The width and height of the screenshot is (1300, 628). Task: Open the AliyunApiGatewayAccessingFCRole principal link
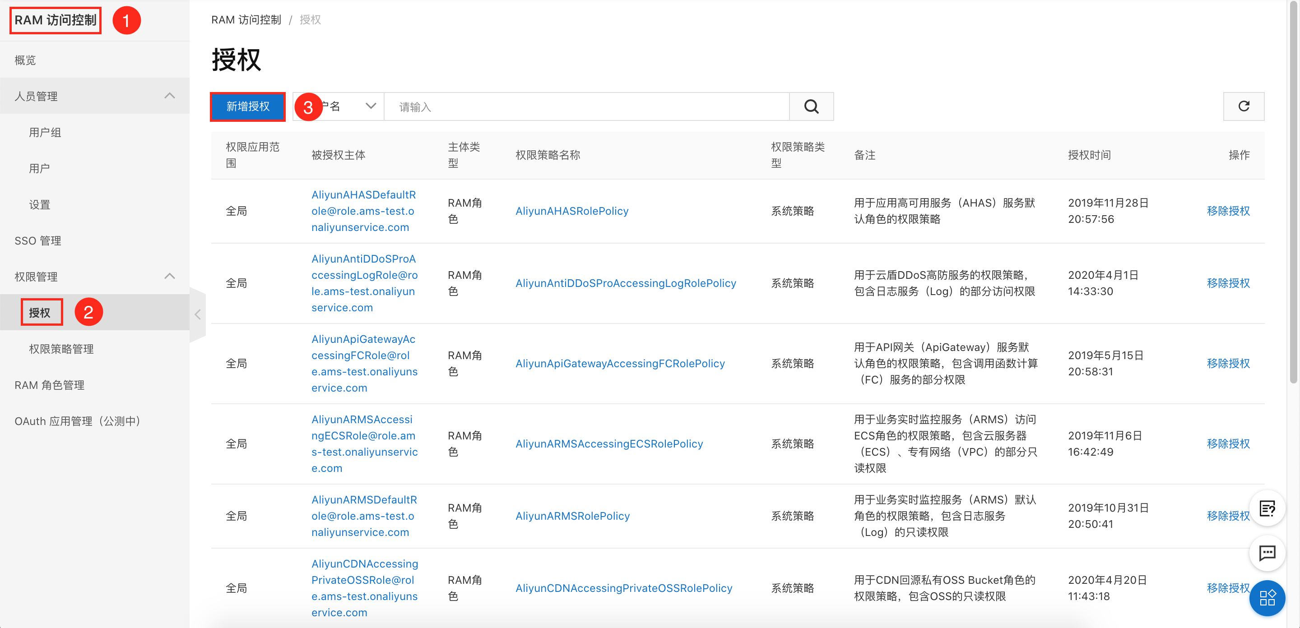pyautogui.click(x=364, y=363)
